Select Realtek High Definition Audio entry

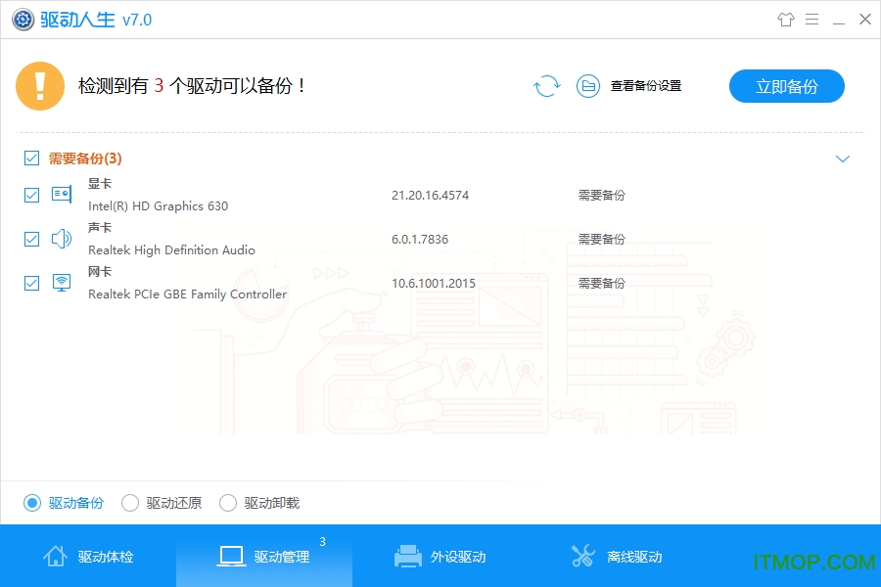point(171,250)
